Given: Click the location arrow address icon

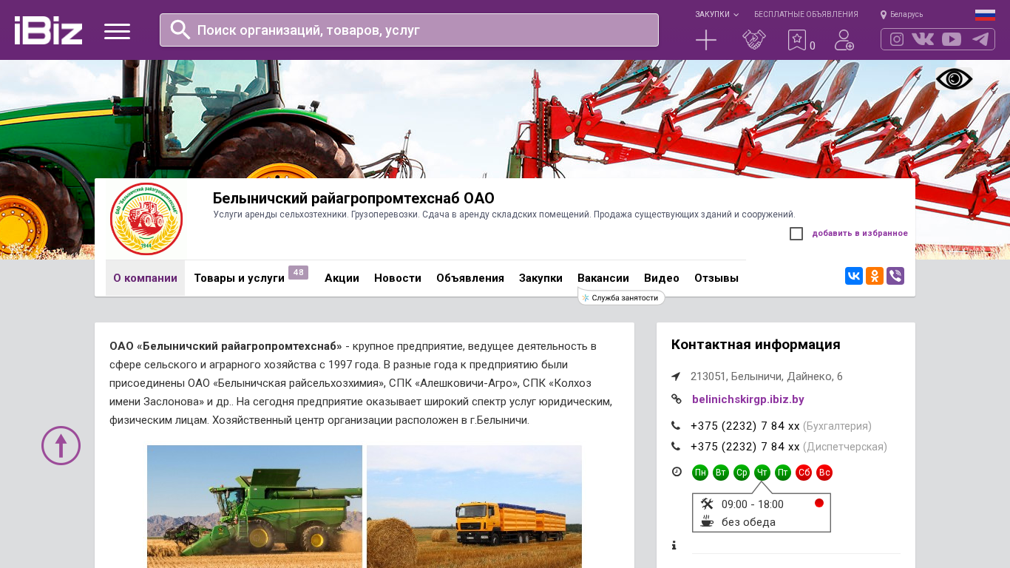Looking at the screenshot, I should 676,376.
